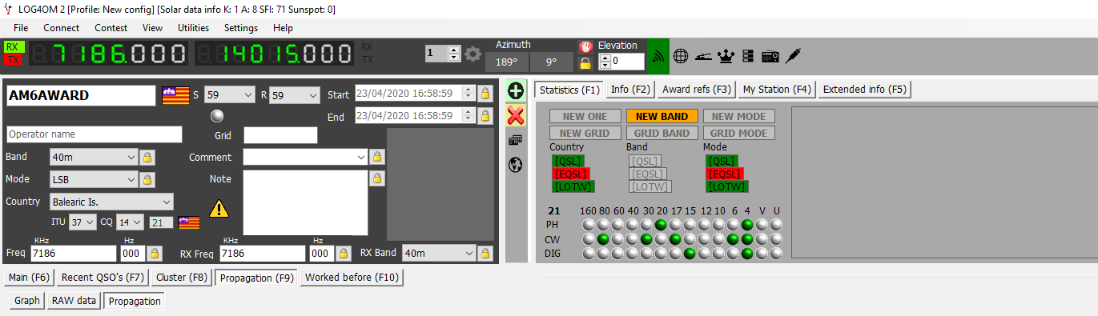Open the Country dropdown showing Balearic Is.
Image resolution: width=1098 pixels, height=316 pixels.
click(111, 202)
